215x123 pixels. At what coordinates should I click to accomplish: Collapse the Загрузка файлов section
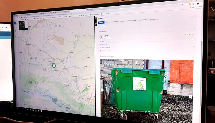tap(193, 47)
